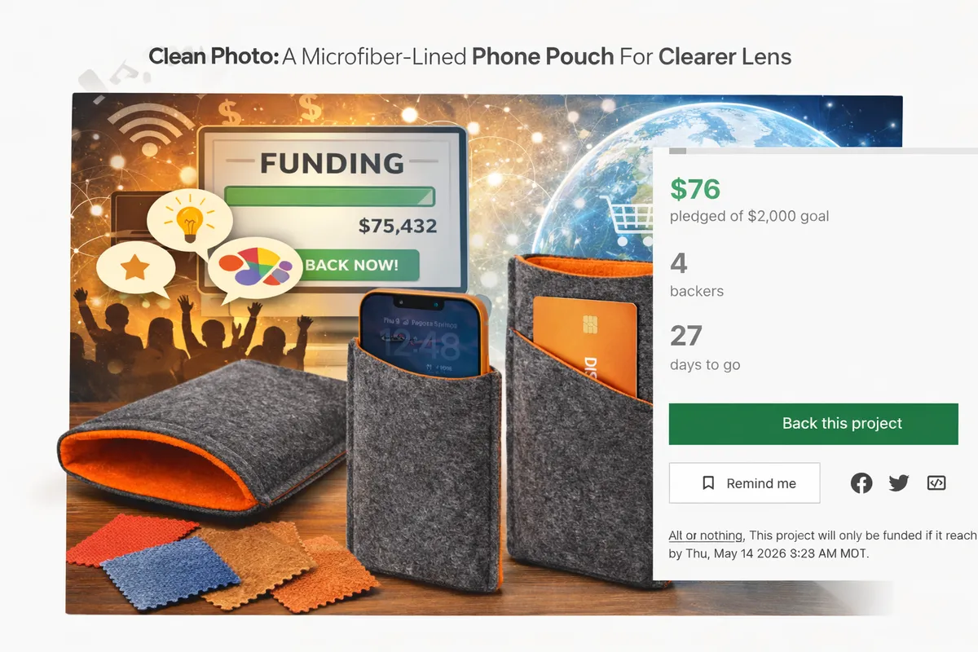Viewport: 978px width, 652px height.
Task: Click the funding progress bar above $76
Action: [823, 151]
